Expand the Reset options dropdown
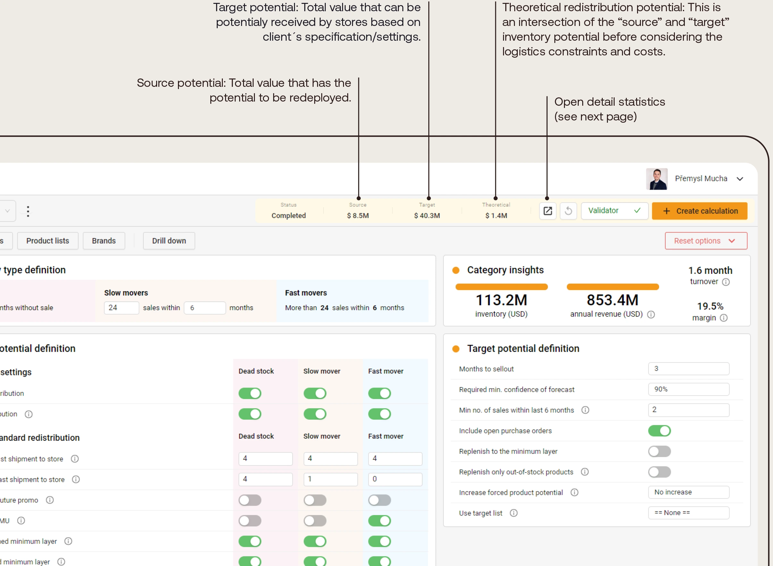Image resolution: width=773 pixels, height=566 pixels. [734, 241]
